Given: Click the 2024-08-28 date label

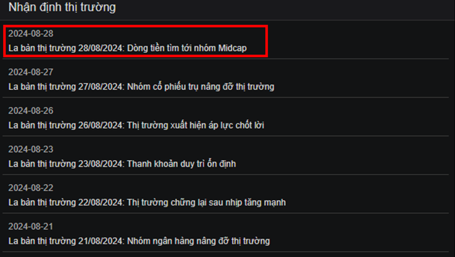Looking at the screenshot, I should point(31,34).
